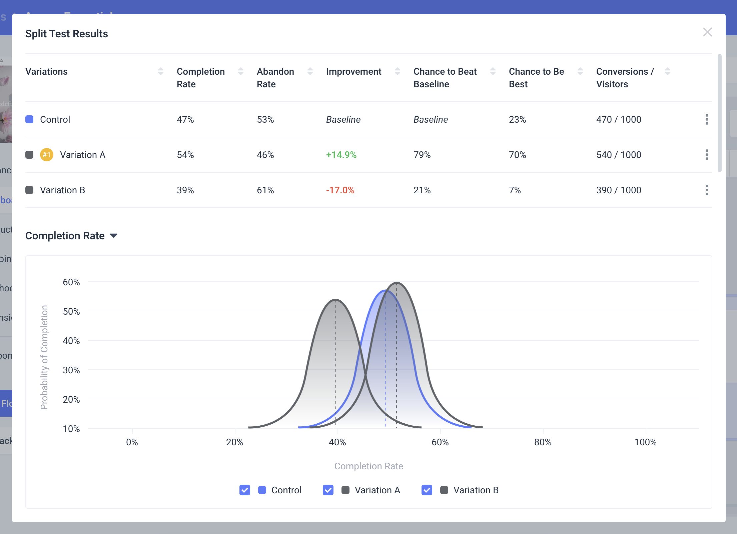Click Variation B's 7% chance to be best
Screen dimensions: 737x534
pyautogui.click(x=515, y=190)
